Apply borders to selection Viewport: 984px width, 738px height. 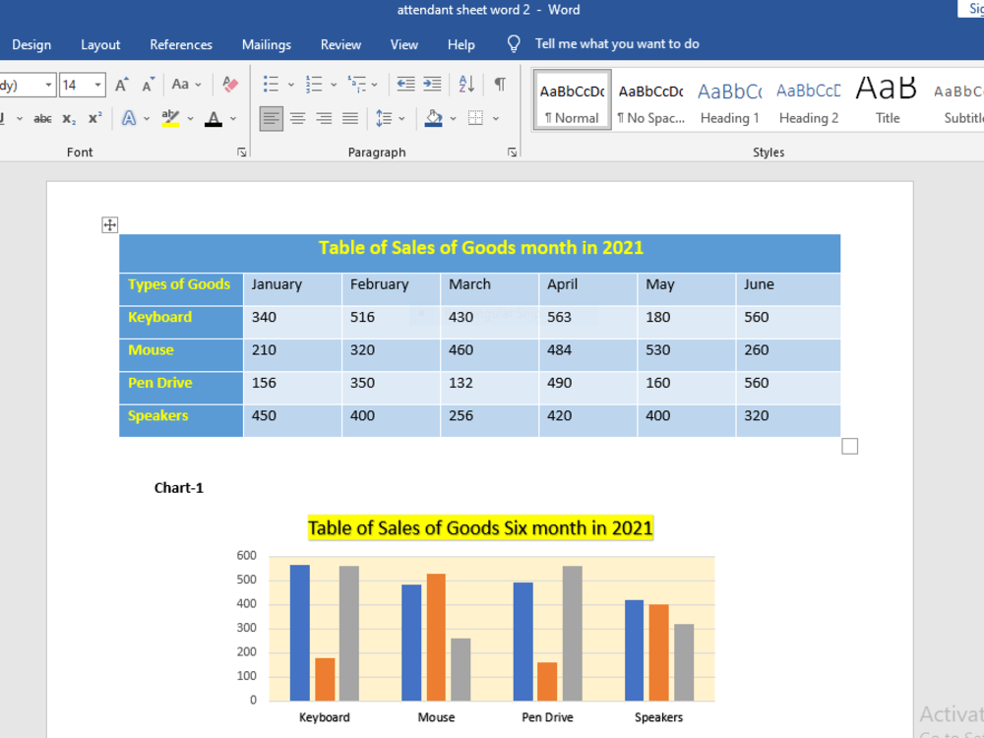pos(475,118)
